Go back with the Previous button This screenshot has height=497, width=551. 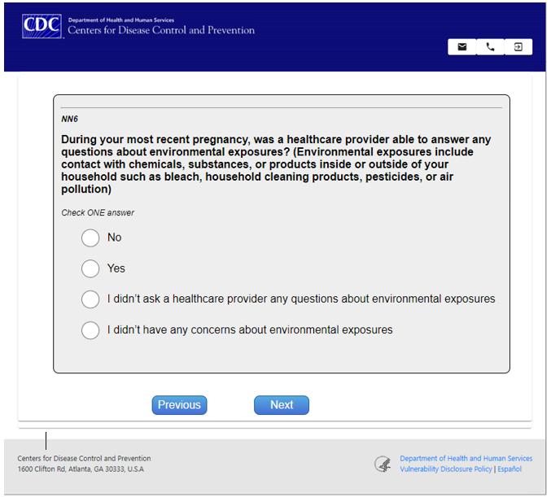tap(179, 405)
